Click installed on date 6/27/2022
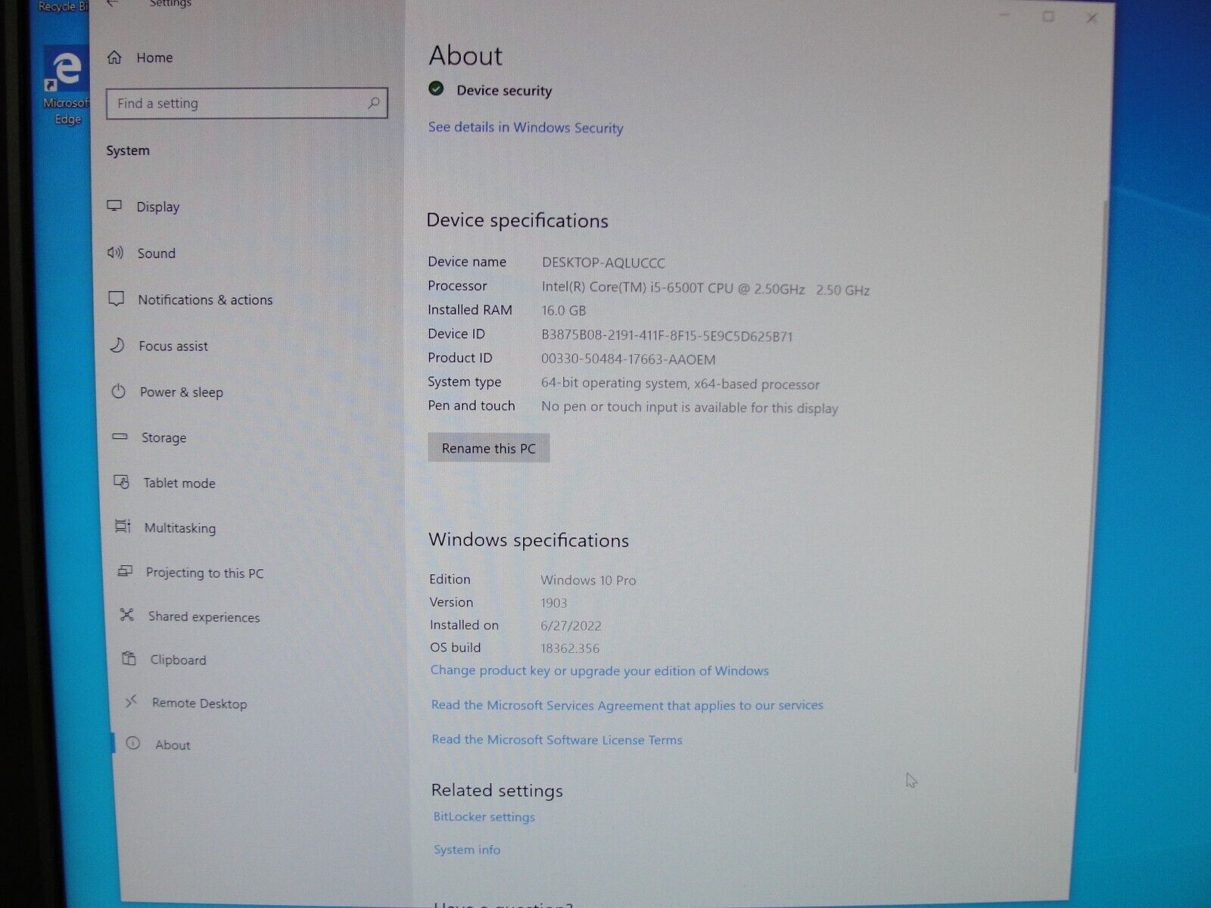The image size is (1211, 908). (x=571, y=626)
